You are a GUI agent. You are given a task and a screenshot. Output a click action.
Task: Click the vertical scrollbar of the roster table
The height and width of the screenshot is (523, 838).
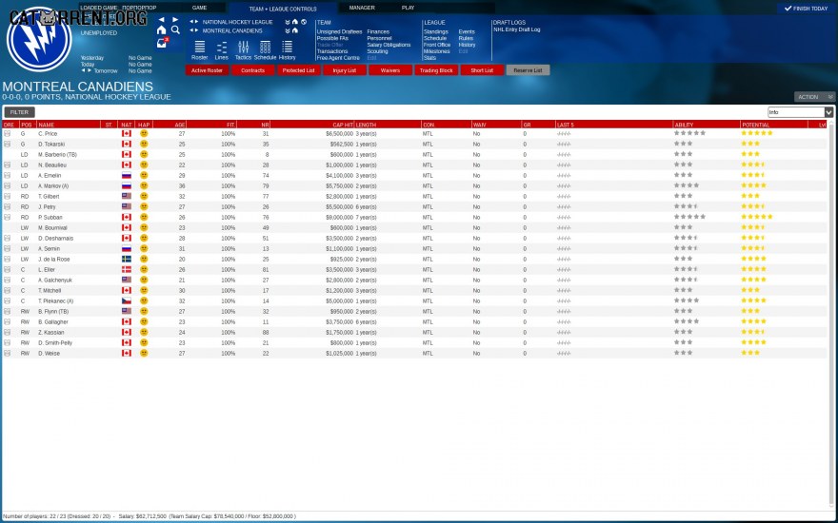[830, 315]
